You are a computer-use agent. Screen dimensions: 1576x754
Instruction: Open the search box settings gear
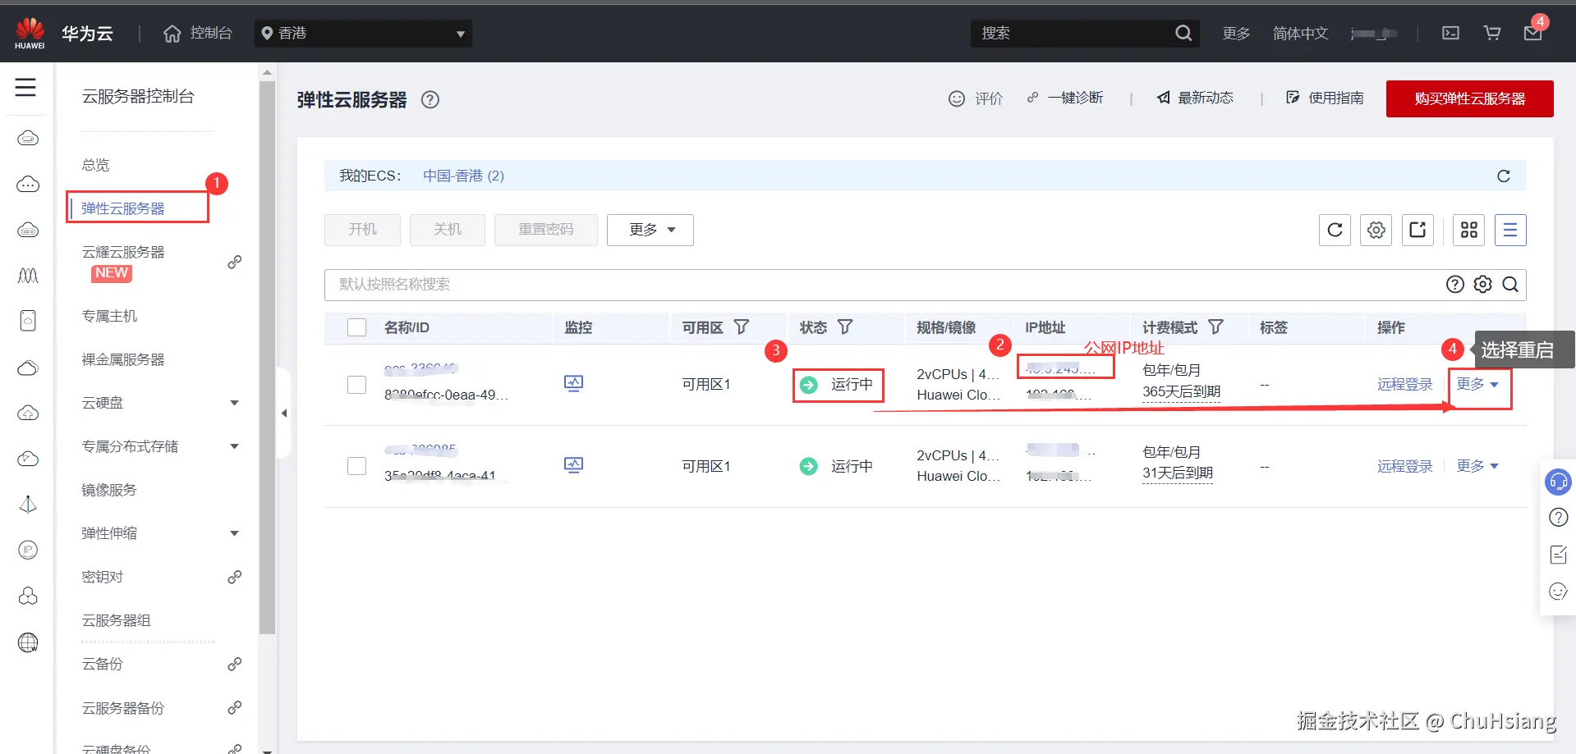click(1482, 284)
